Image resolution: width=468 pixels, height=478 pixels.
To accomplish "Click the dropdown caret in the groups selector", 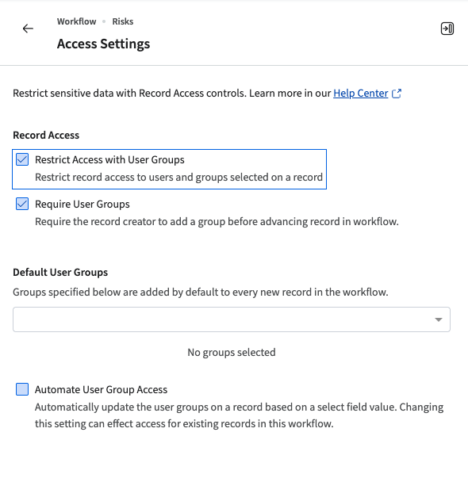I will coord(439,319).
